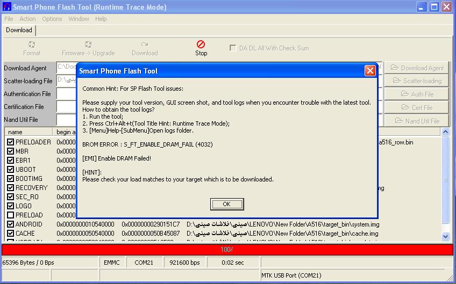Image resolution: width=456 pixels, height=284 pixels.
Task: Uncheck the SEC_RO partition checkbox
Action: pos(10,197)
